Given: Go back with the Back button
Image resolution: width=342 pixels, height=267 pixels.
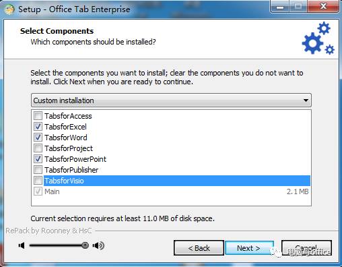Looking at the screenshot, I should click(199, 248).
